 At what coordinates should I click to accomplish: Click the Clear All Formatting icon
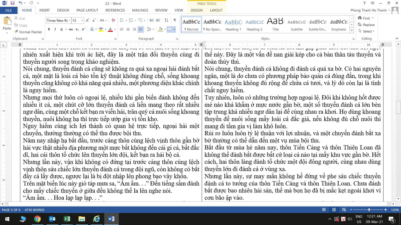click(x=113, y=20)
